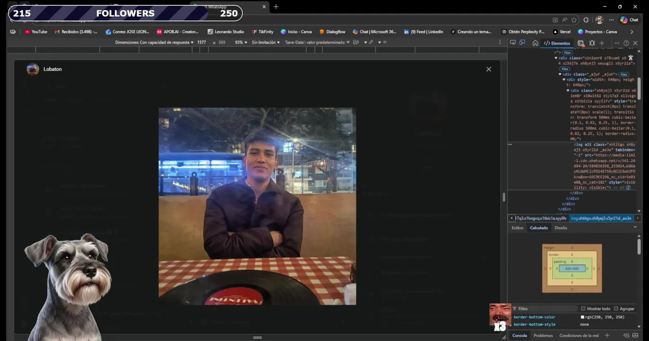Viewport: 649px width, 341px height.
Task: Open the TikFinity bookmark
Action: (x=263, y=32)
